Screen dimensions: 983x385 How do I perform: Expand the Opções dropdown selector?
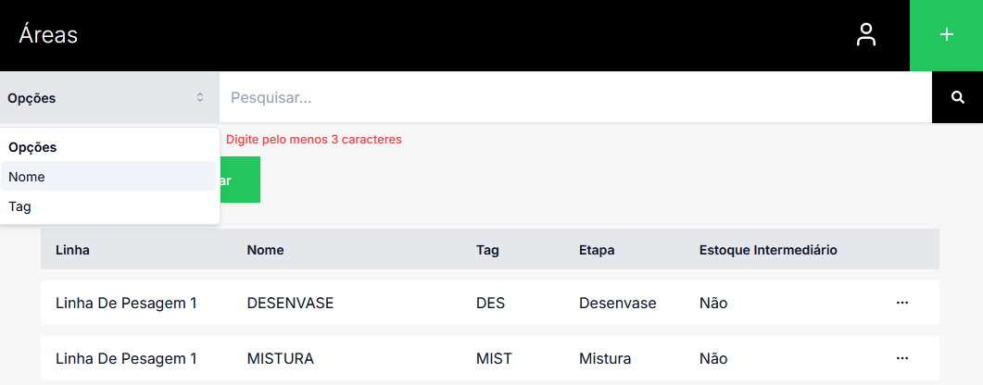[x=108, y=97]
